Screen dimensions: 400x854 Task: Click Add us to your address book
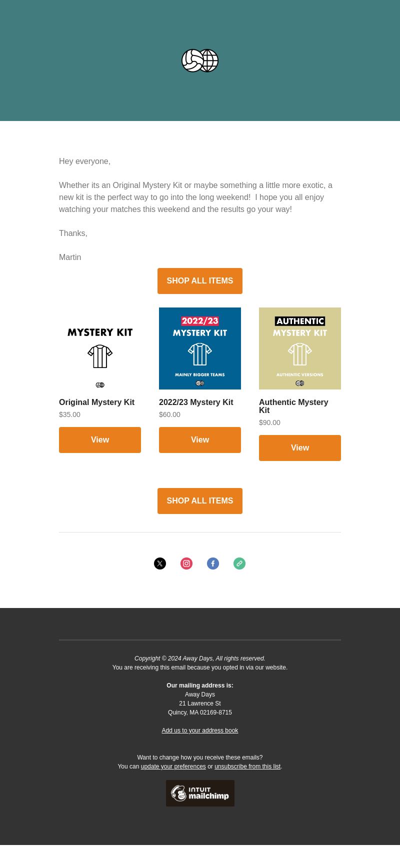pos(200,730)
